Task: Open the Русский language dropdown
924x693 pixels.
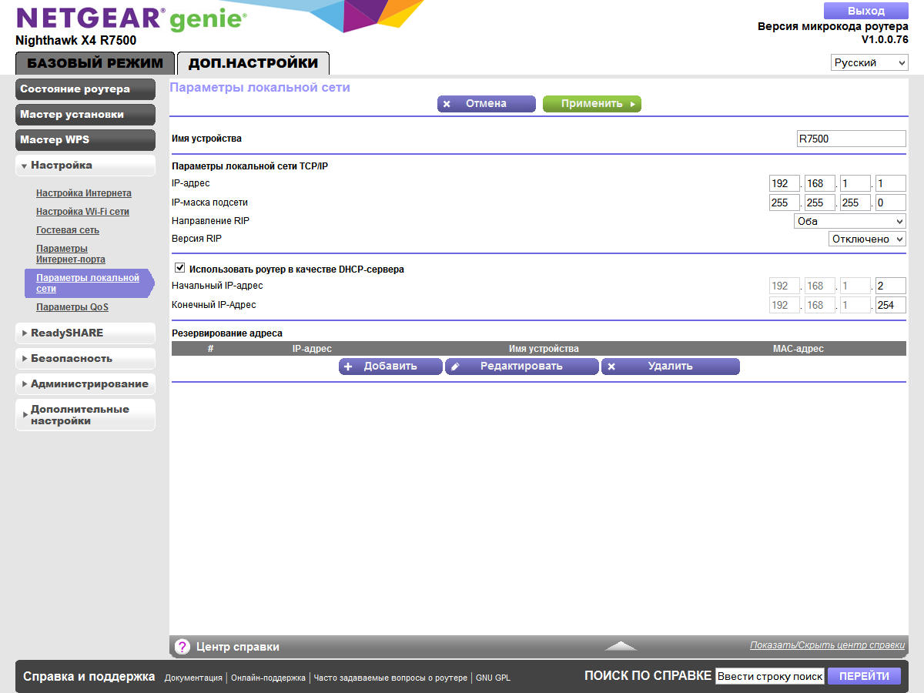Action: point(869,63)
